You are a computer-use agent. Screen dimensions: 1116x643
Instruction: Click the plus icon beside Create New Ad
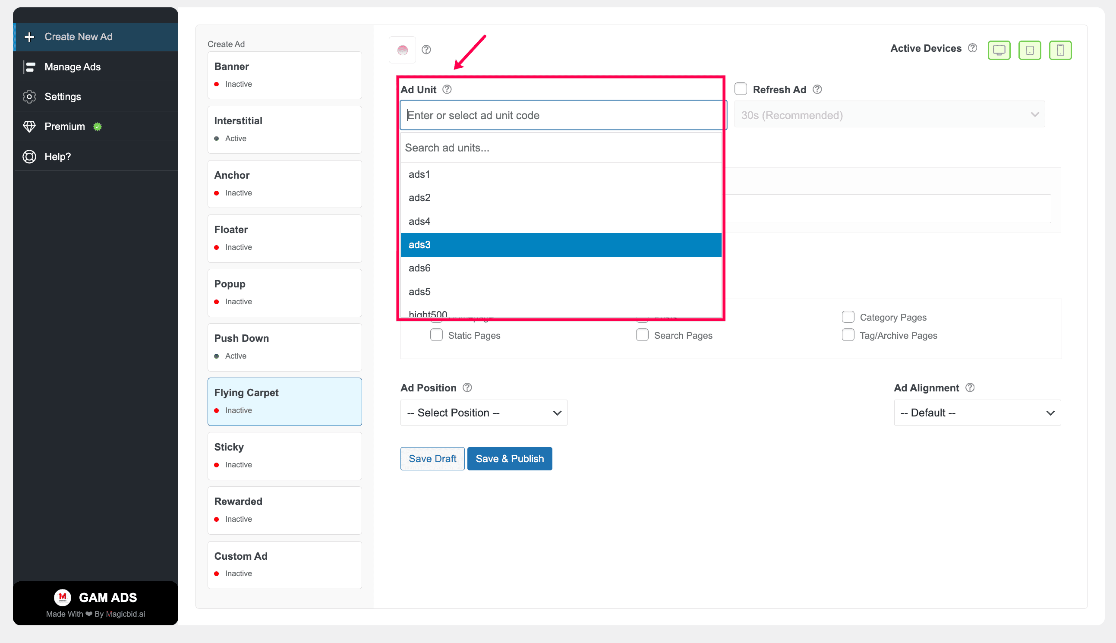(29, 37)
